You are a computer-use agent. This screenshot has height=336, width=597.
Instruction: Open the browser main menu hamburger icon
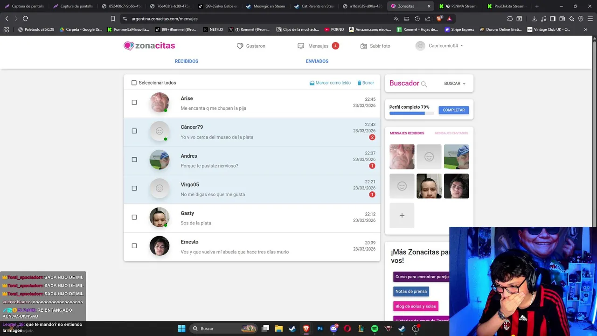point(590,19)
